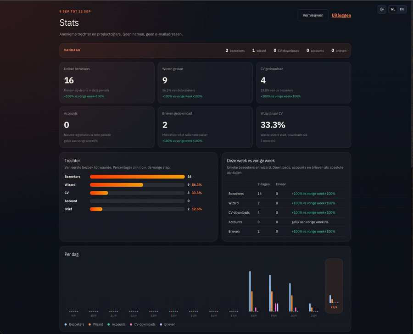Click the 9/9 date label
Viewport: 413px width, 334px height.
point(73,316)
